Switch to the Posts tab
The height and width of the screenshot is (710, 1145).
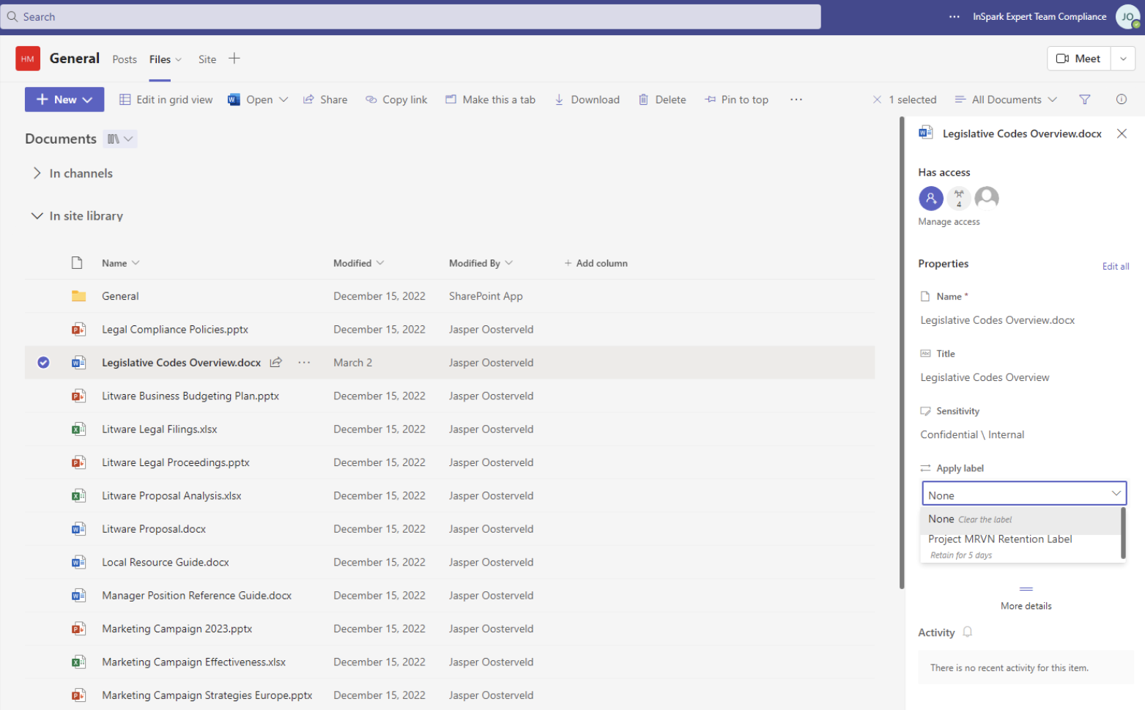tap(125, 59)
